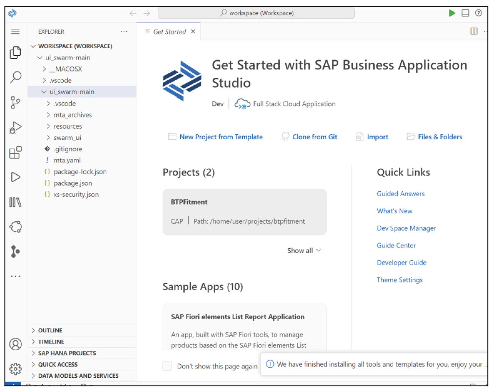Click the split editor icon above the editor

click(474, 31)
